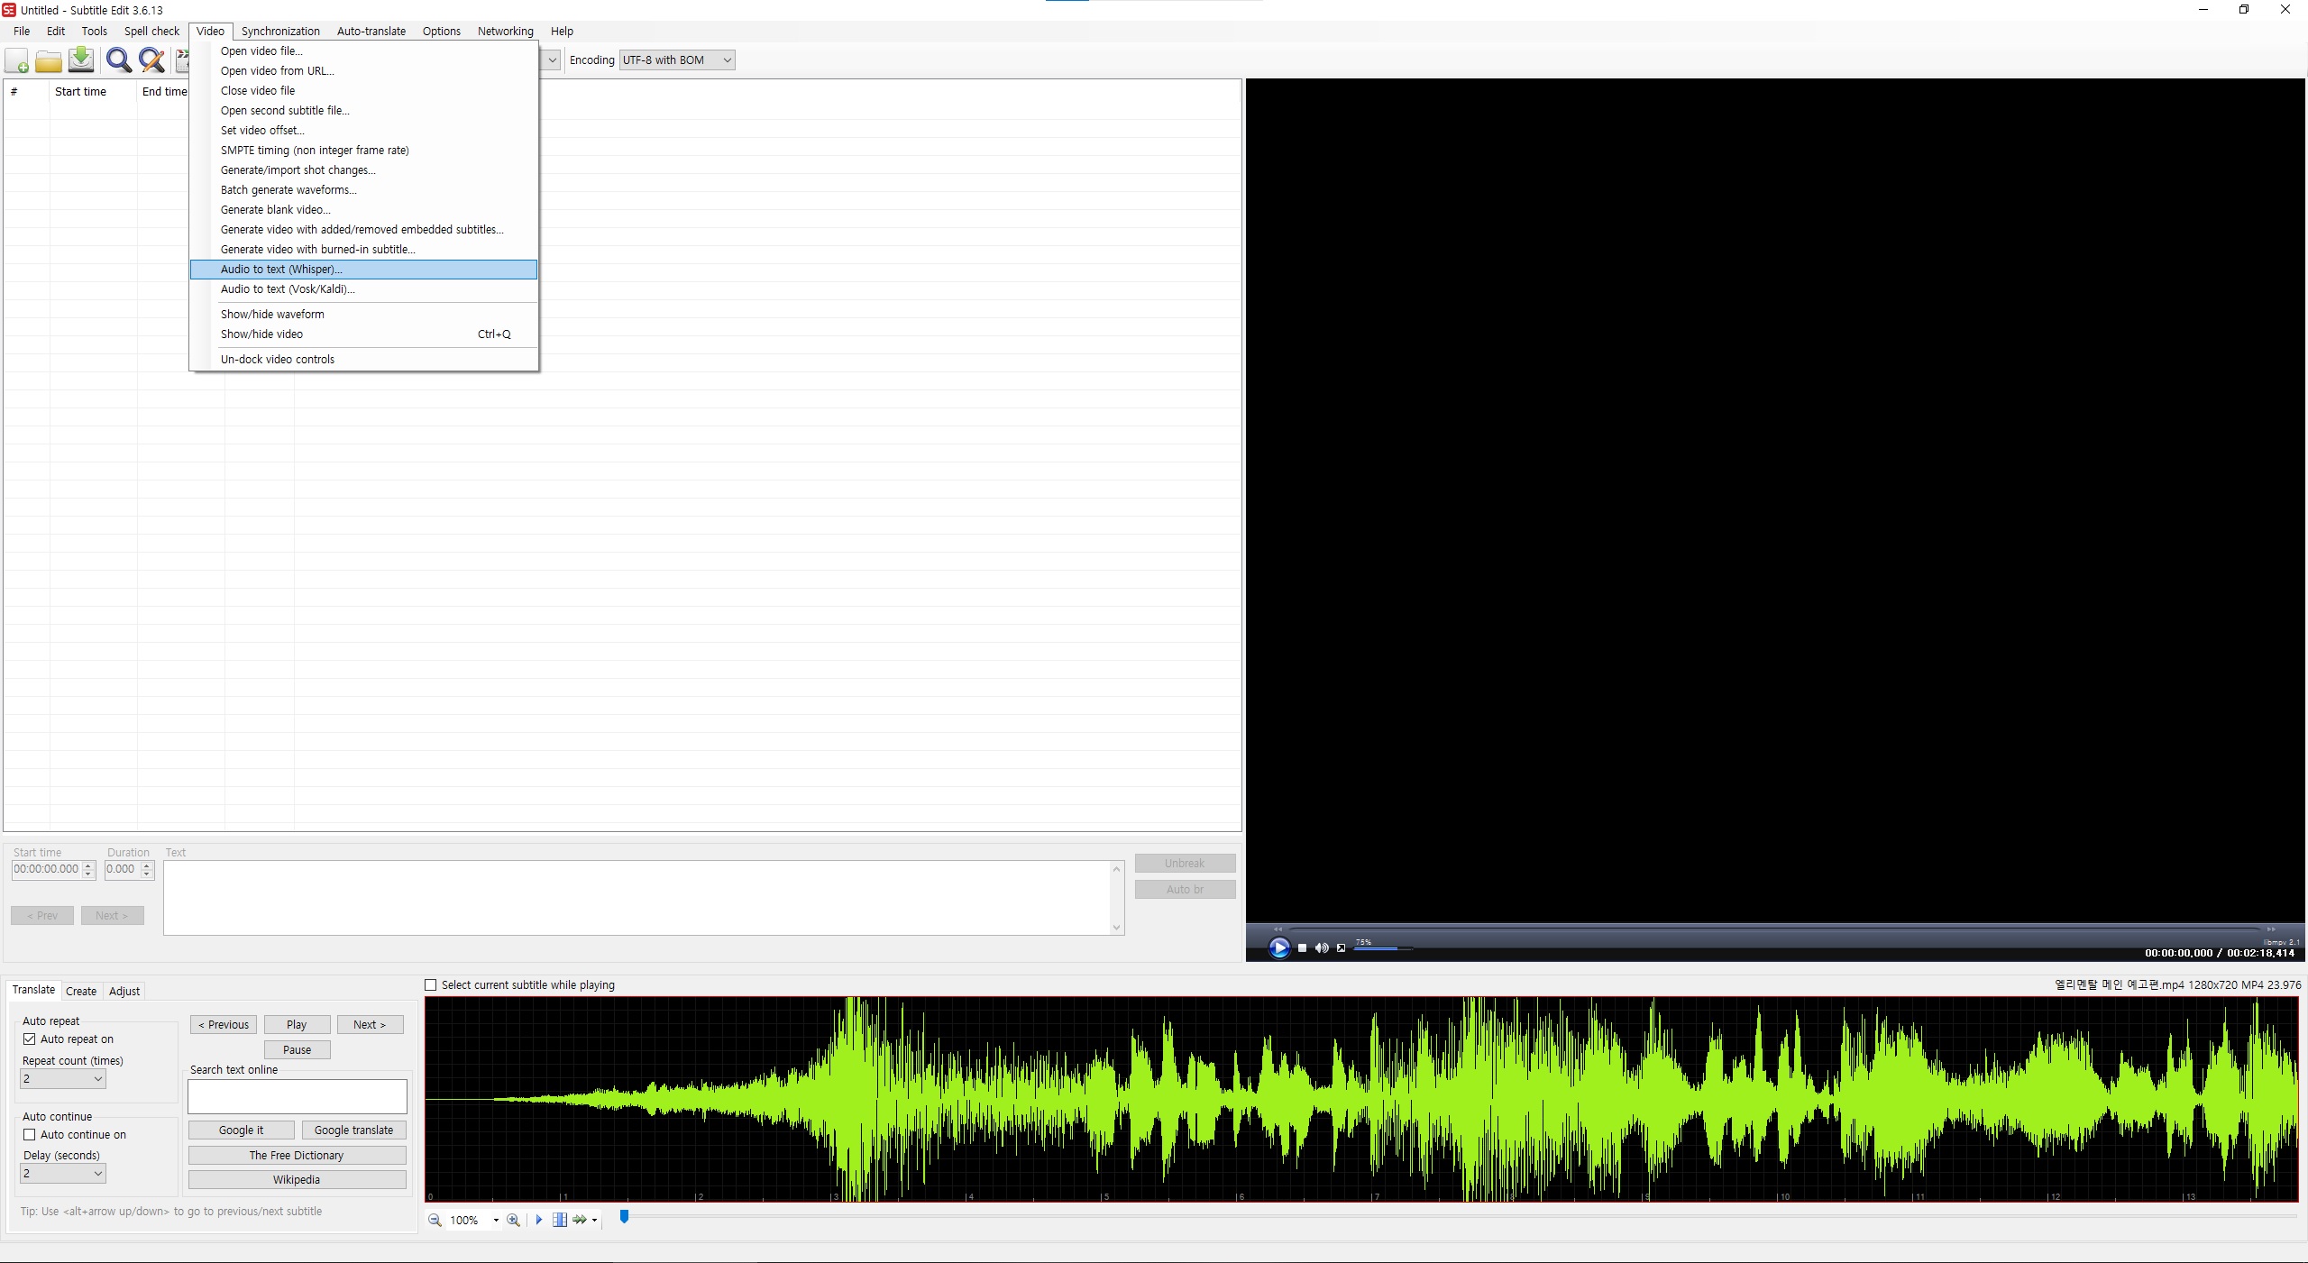Enable the Auto continue on checkbox

pos(30,1134)
